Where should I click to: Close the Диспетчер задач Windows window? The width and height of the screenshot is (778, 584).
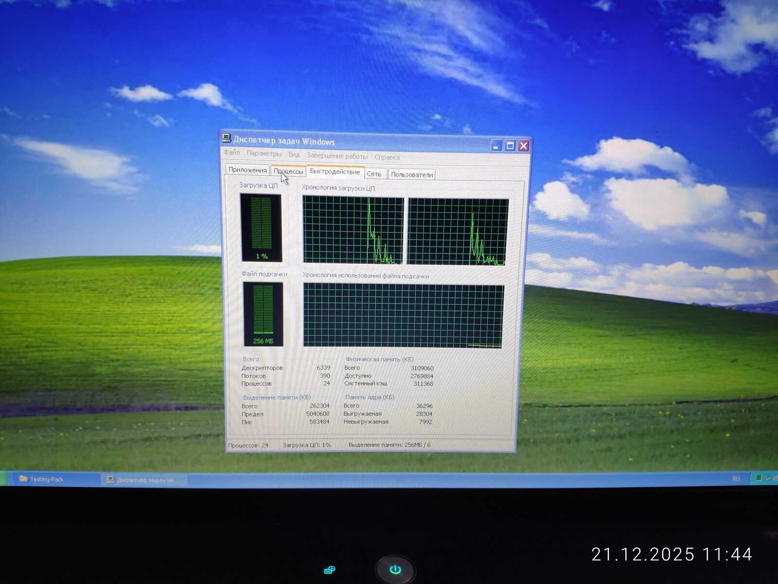coord(524,146)
